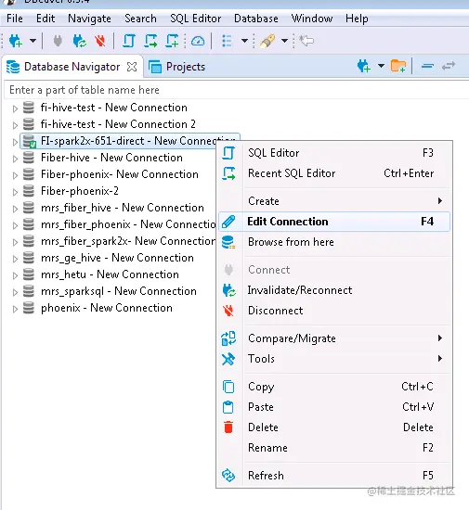The image size is (469, 510).
Task: Click the navigator panel new connection icon
Action: [364, 66]
